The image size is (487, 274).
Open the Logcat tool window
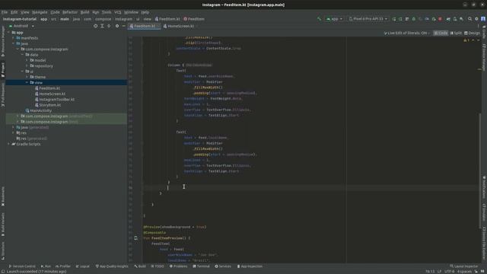point(83,266)
